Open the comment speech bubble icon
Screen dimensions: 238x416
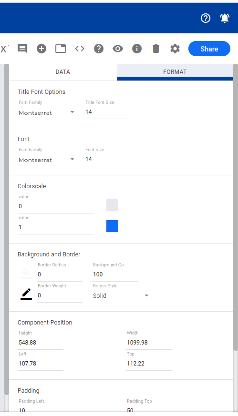22,49
